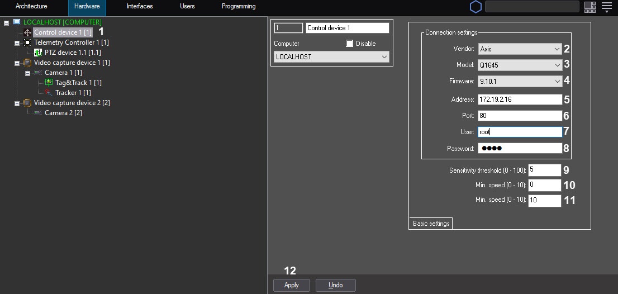Click the Video capture device 2 icon
This screenshot has height=294, width=618.
[27, 103]
